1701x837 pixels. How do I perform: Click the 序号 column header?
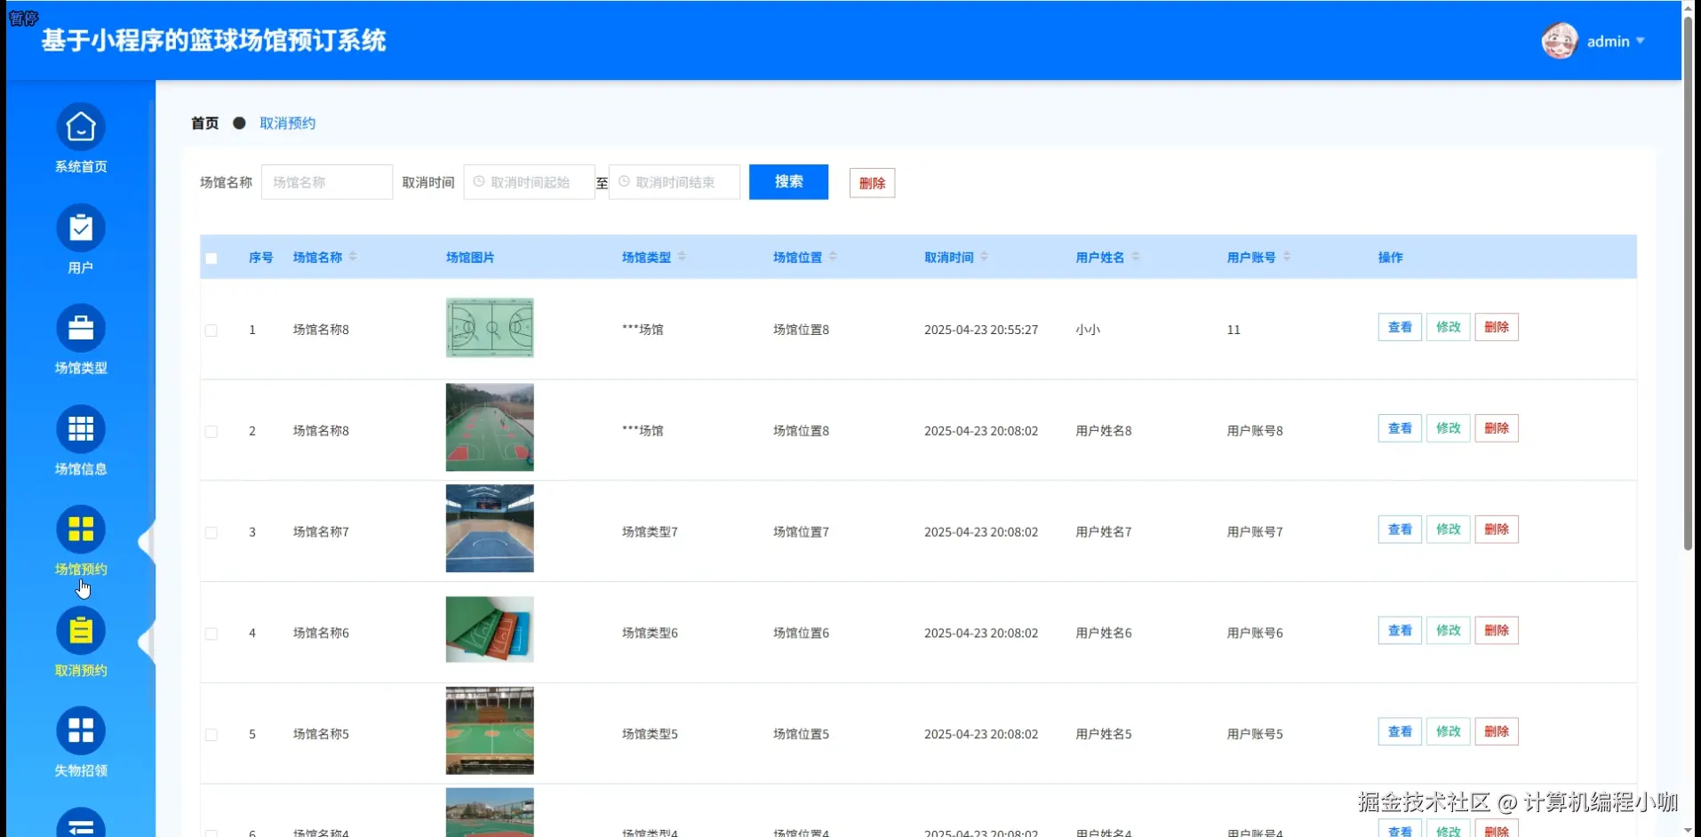click(x=260, y=258)
